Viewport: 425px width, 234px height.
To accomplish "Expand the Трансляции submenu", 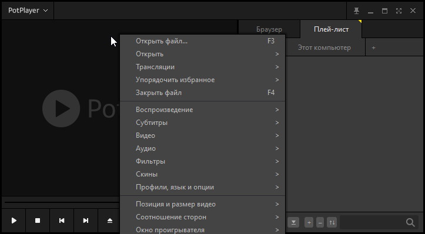I will (202, 67).
